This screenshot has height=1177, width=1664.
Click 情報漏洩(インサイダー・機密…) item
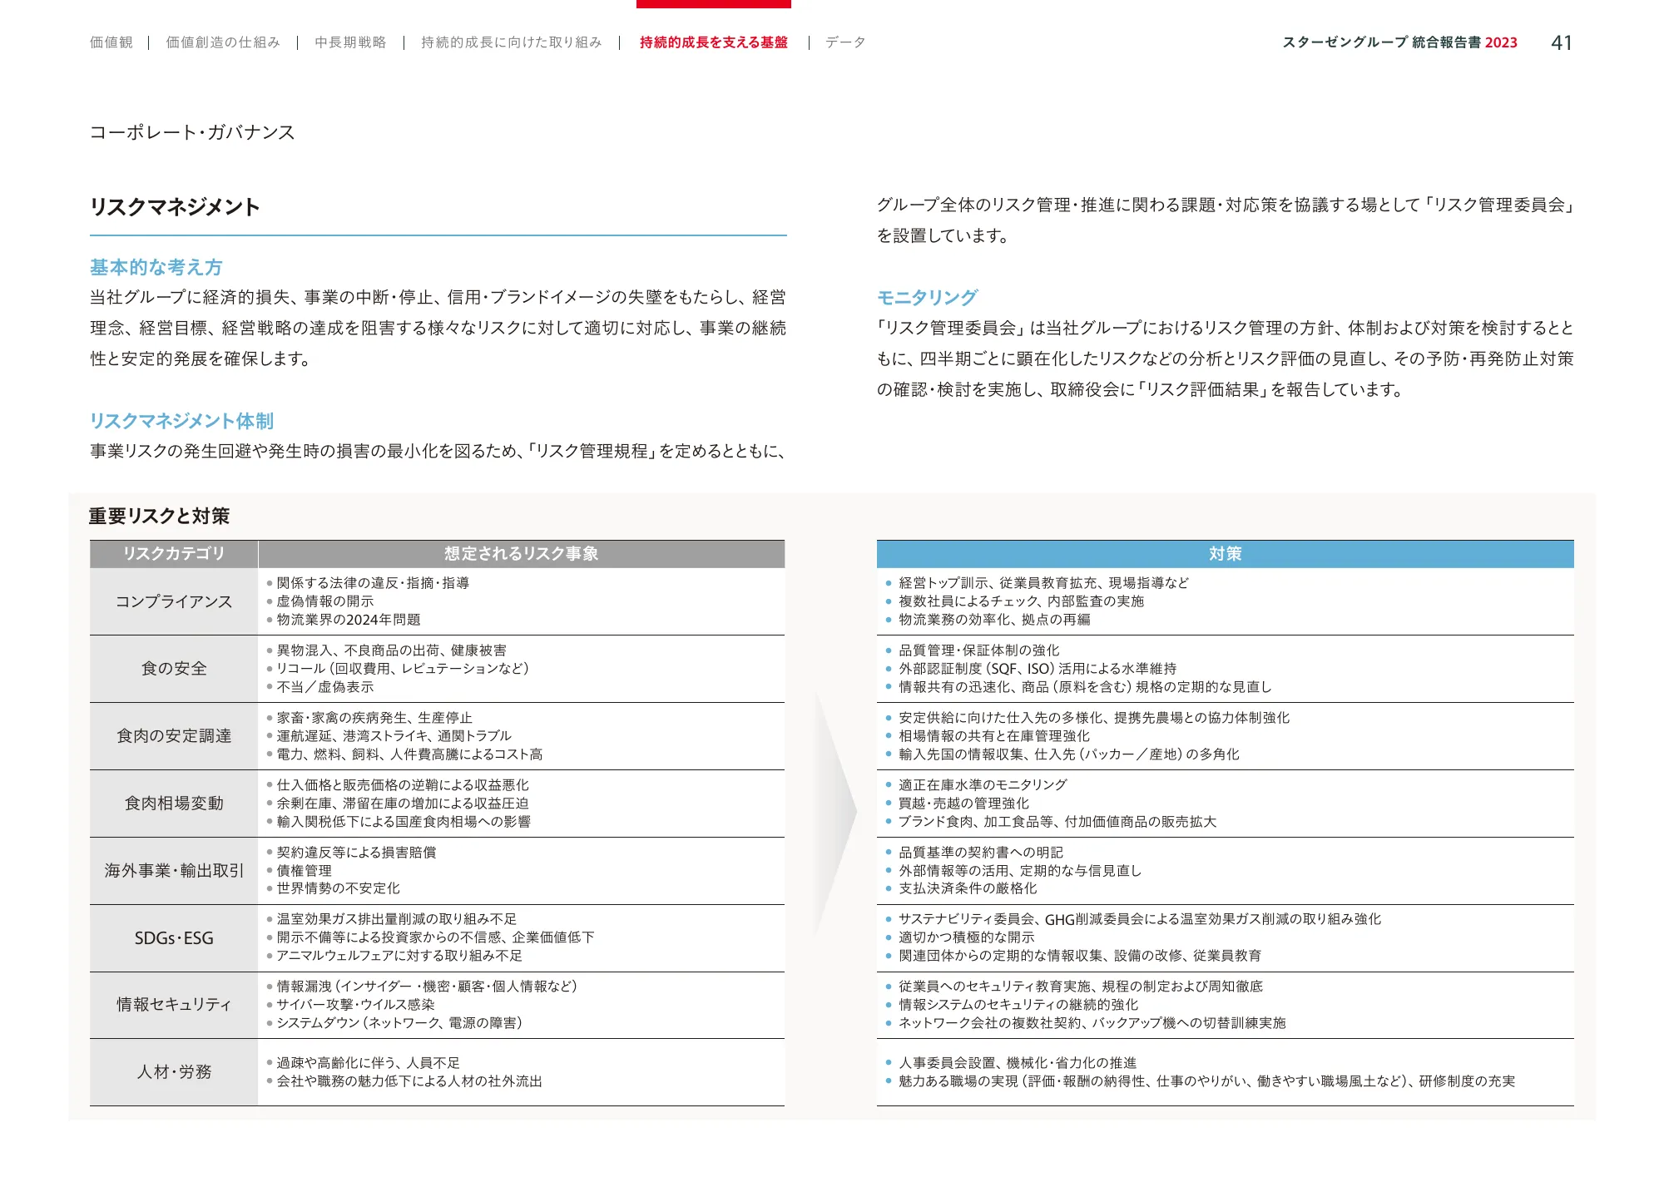427,987
